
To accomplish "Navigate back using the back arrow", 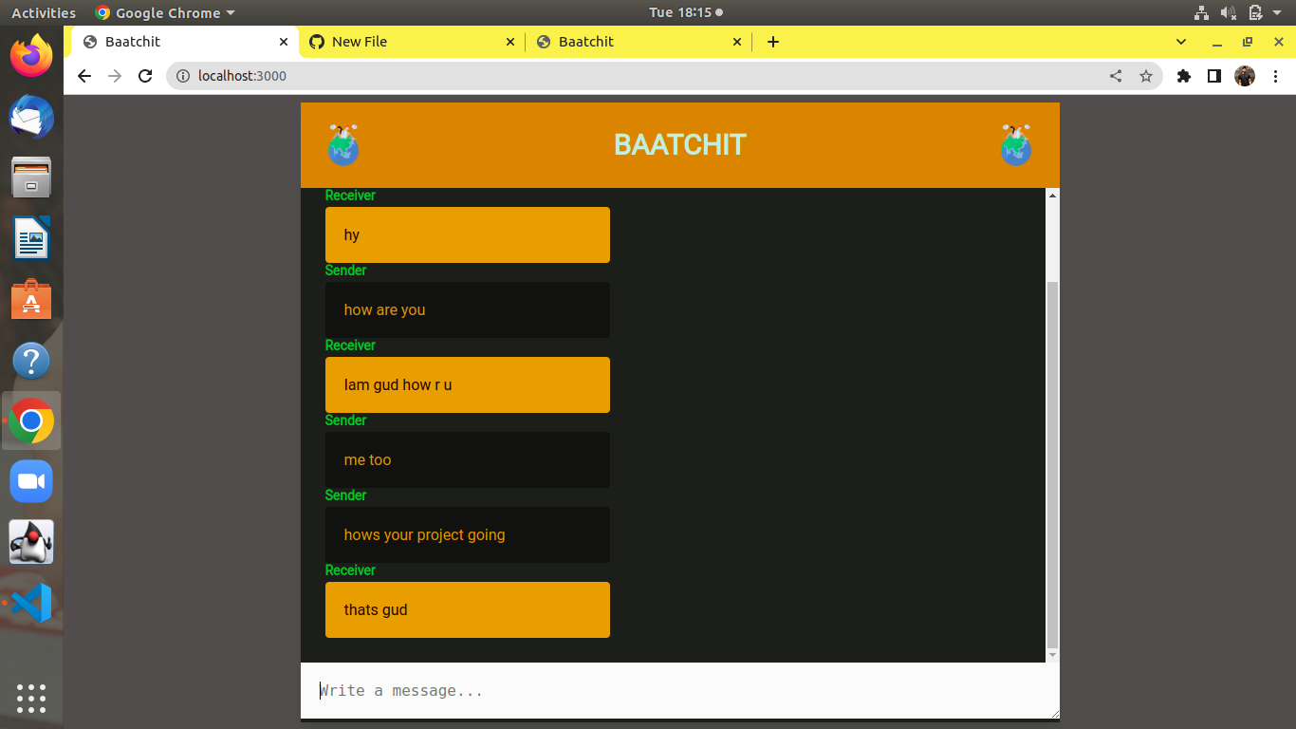I will tap(83, 76).
